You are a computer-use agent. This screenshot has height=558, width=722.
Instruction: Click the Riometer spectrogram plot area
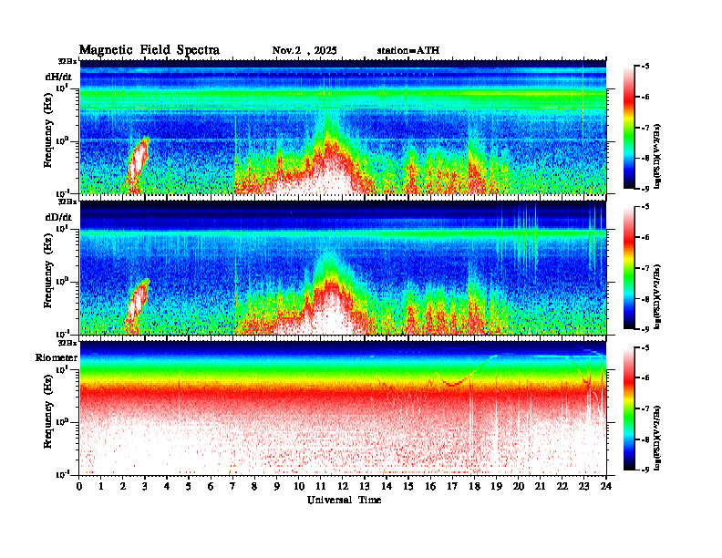click(343, 408)
